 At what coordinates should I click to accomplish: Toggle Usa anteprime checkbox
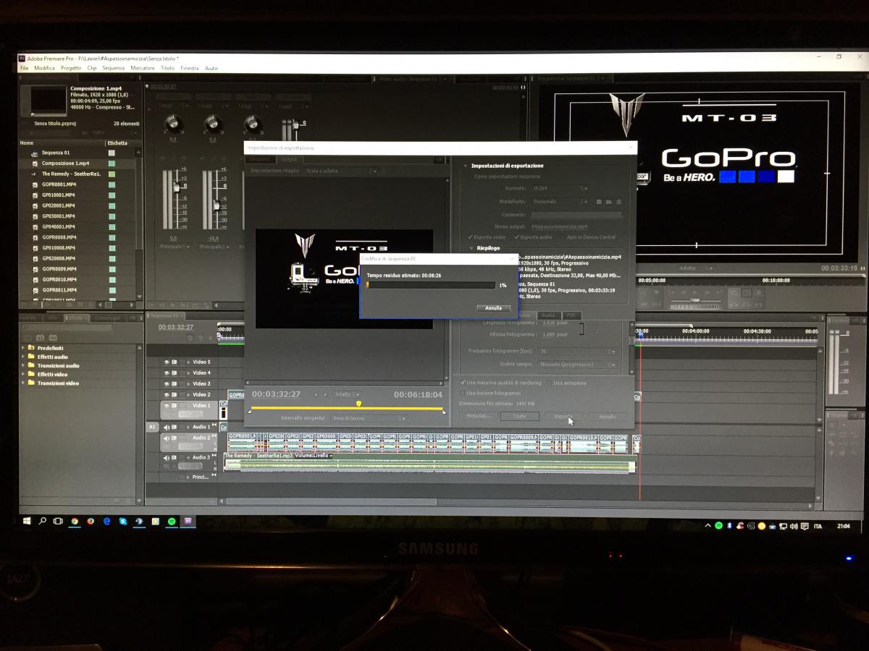(548, 383)
